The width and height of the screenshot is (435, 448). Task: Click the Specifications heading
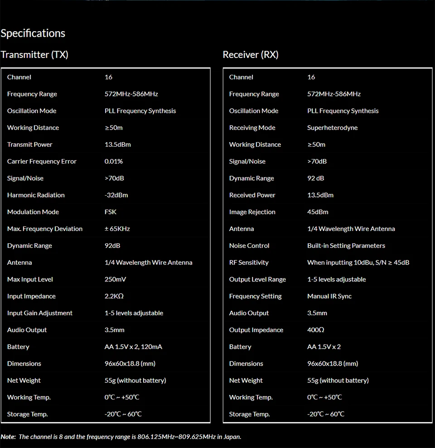tap(33, 34)
